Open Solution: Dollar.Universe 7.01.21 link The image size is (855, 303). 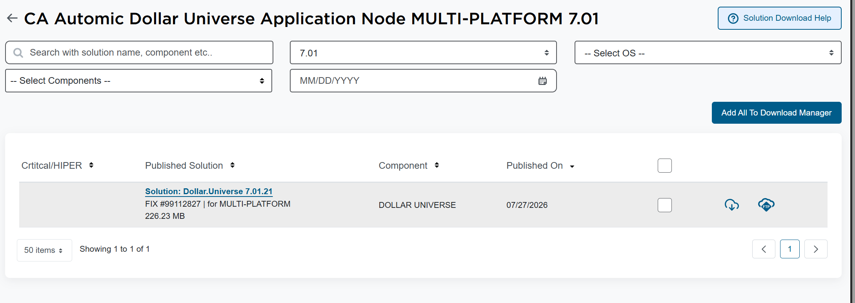209,191
